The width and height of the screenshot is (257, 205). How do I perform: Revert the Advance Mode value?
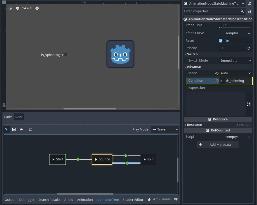(x=217, y=73)
